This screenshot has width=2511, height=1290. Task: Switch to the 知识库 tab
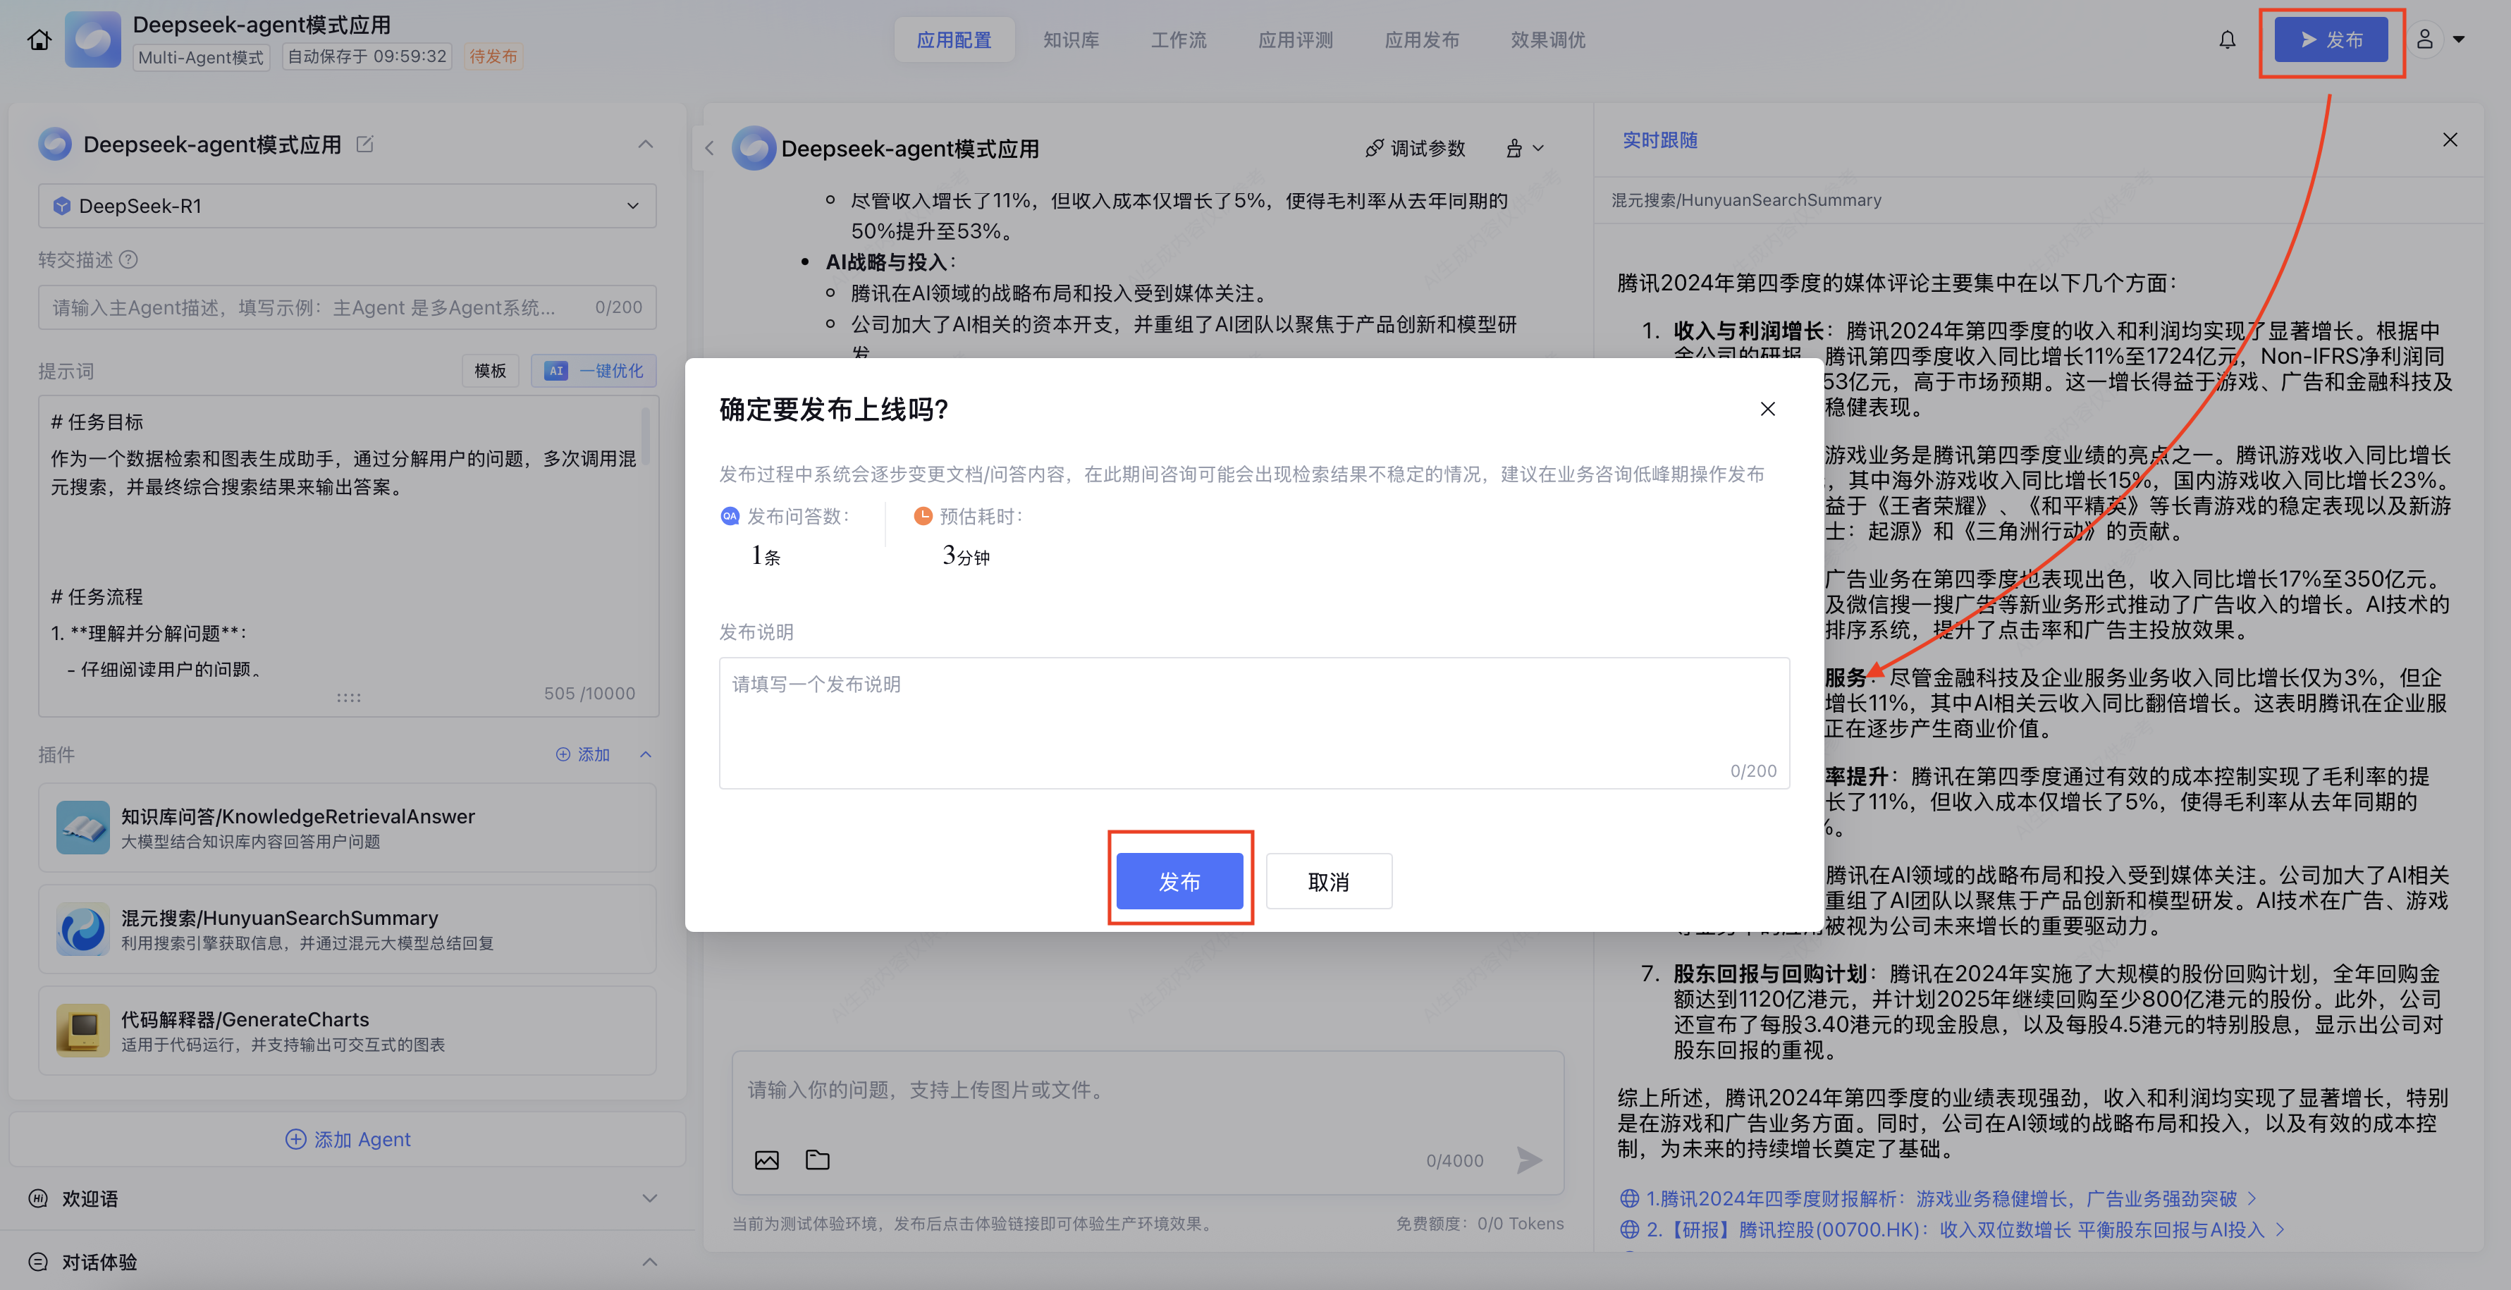tap(1072, 40)
